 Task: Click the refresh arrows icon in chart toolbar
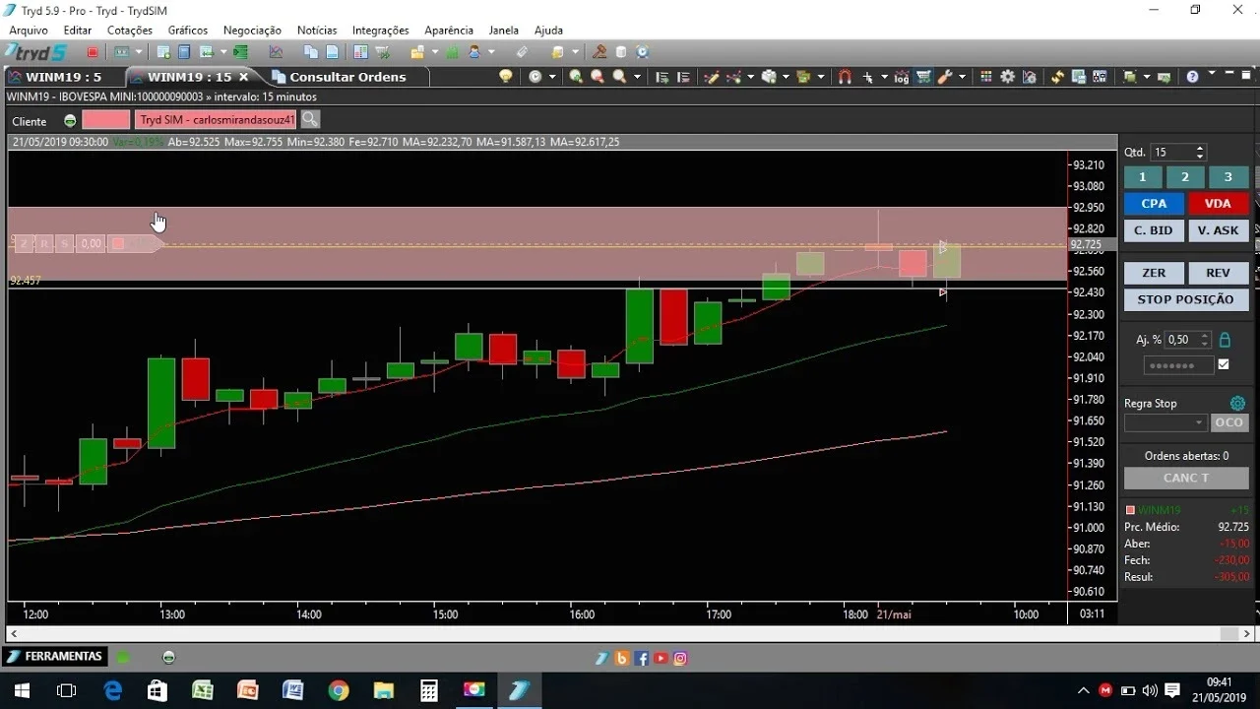click(x=1057, y=76)
